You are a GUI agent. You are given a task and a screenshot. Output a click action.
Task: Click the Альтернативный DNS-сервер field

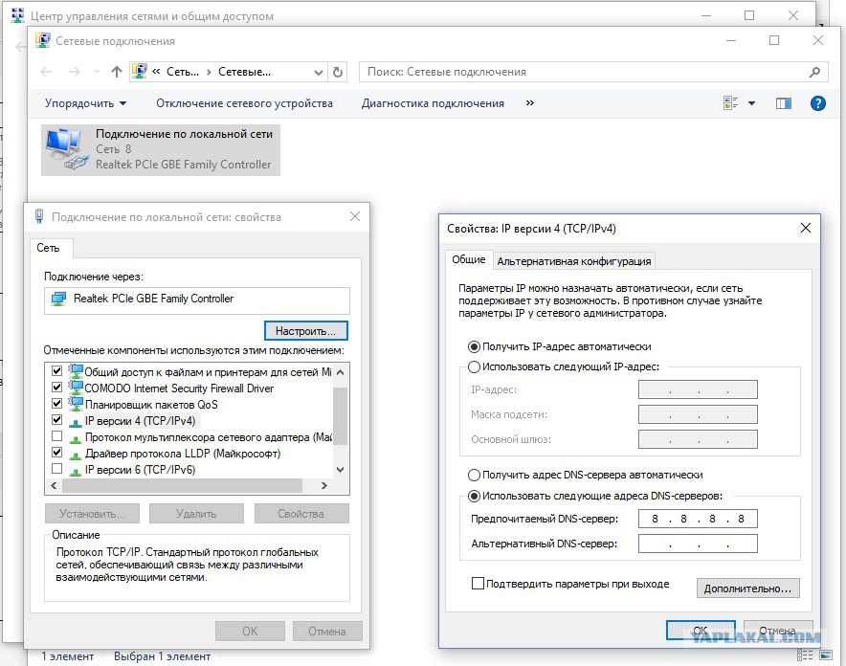[698, 544]
